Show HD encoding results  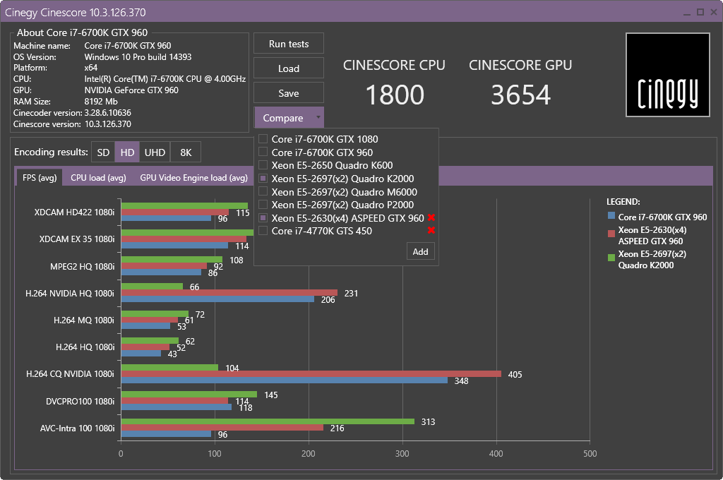click(x=127, y=152)
